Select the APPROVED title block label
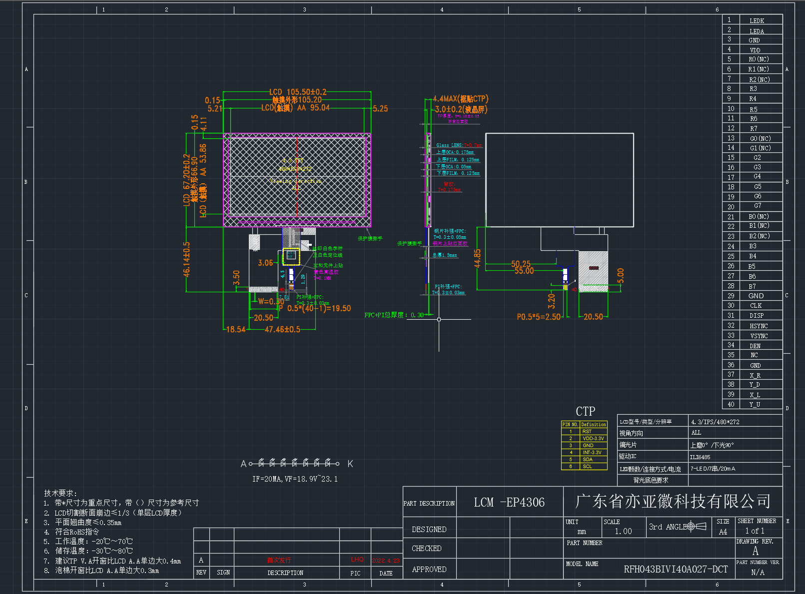Image resolution: width=805 pixels, height=594 pixels. point(429,570)
